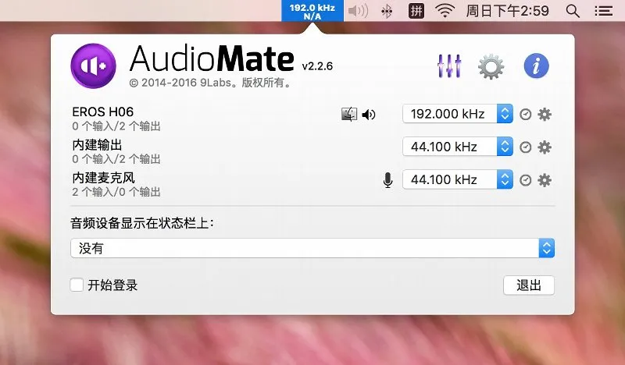The image size is (625, 365).
Task: Open Bluetooth menu bar icon
Action: 387,11
